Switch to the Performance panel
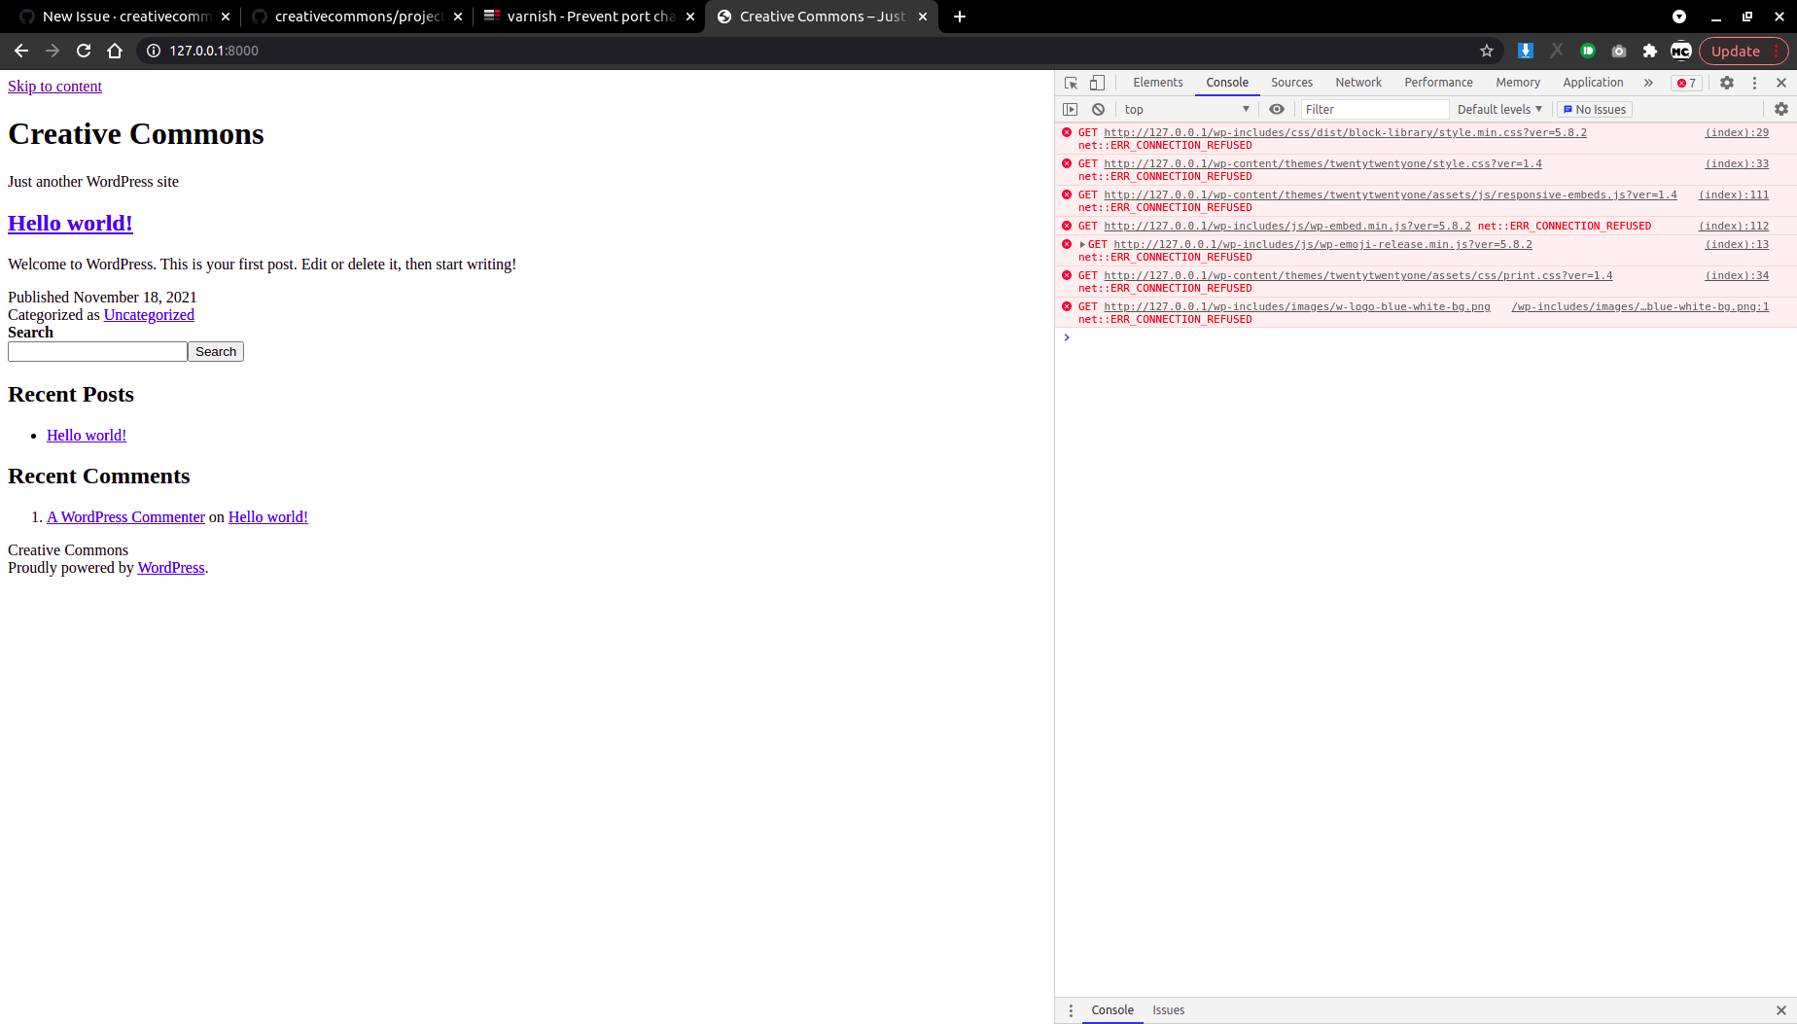This screenshot has height=1024, width=1797. click(x=1438, y=83)
